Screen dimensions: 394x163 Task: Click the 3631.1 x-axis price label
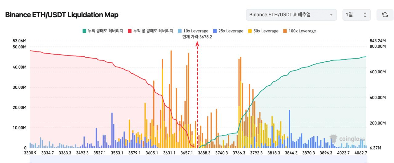[169, 153]
